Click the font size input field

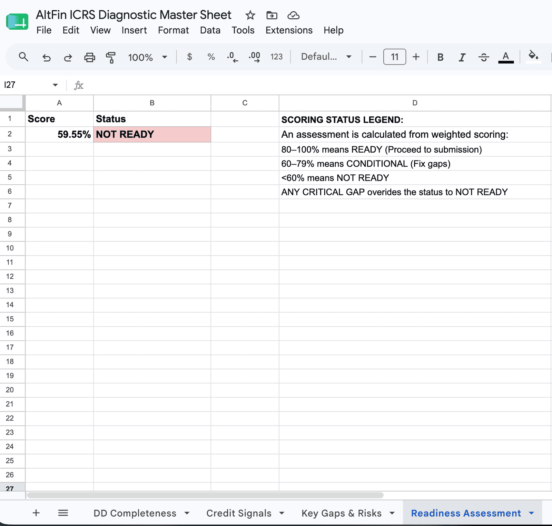(x=394, y=57)
